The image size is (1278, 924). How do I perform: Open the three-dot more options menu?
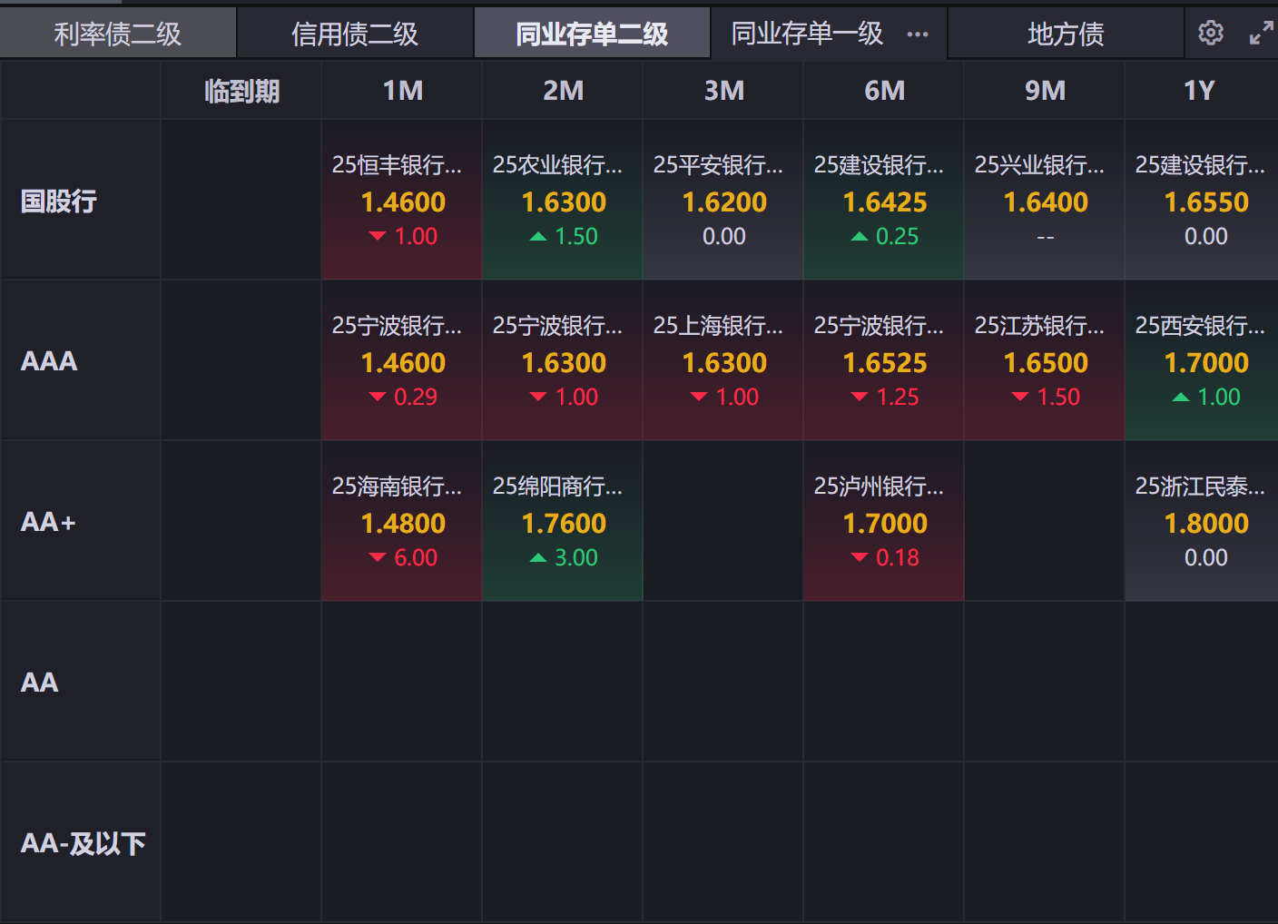pyautogui.click(x=918, y=34)
